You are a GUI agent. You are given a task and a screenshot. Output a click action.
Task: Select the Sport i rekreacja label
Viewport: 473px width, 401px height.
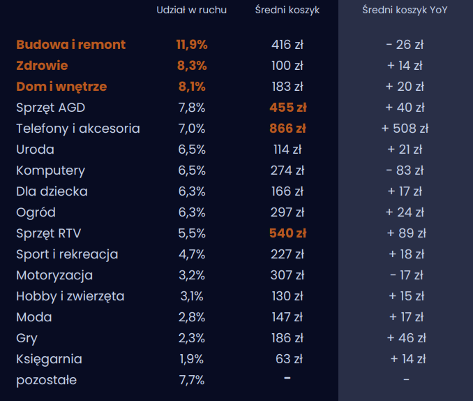[67, 254]
